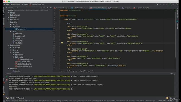Click the green inspection checkmark in editor corner
The width and height of the screenshot is (181, 102).
pyautogui.click(x=175, y=10)
